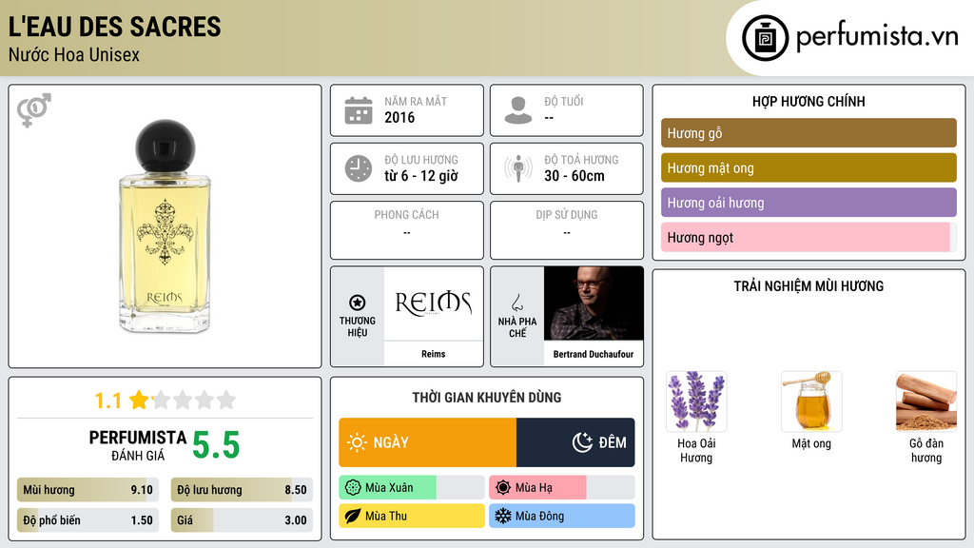Click the Giá 3.00 score bar
This screenshot has height=548, width=974.
pos(242,520)
